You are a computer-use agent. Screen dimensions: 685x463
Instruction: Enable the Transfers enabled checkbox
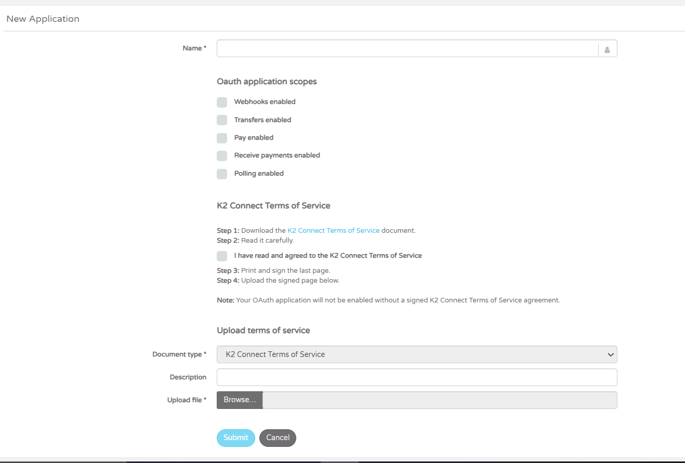(x=222, y=120)
